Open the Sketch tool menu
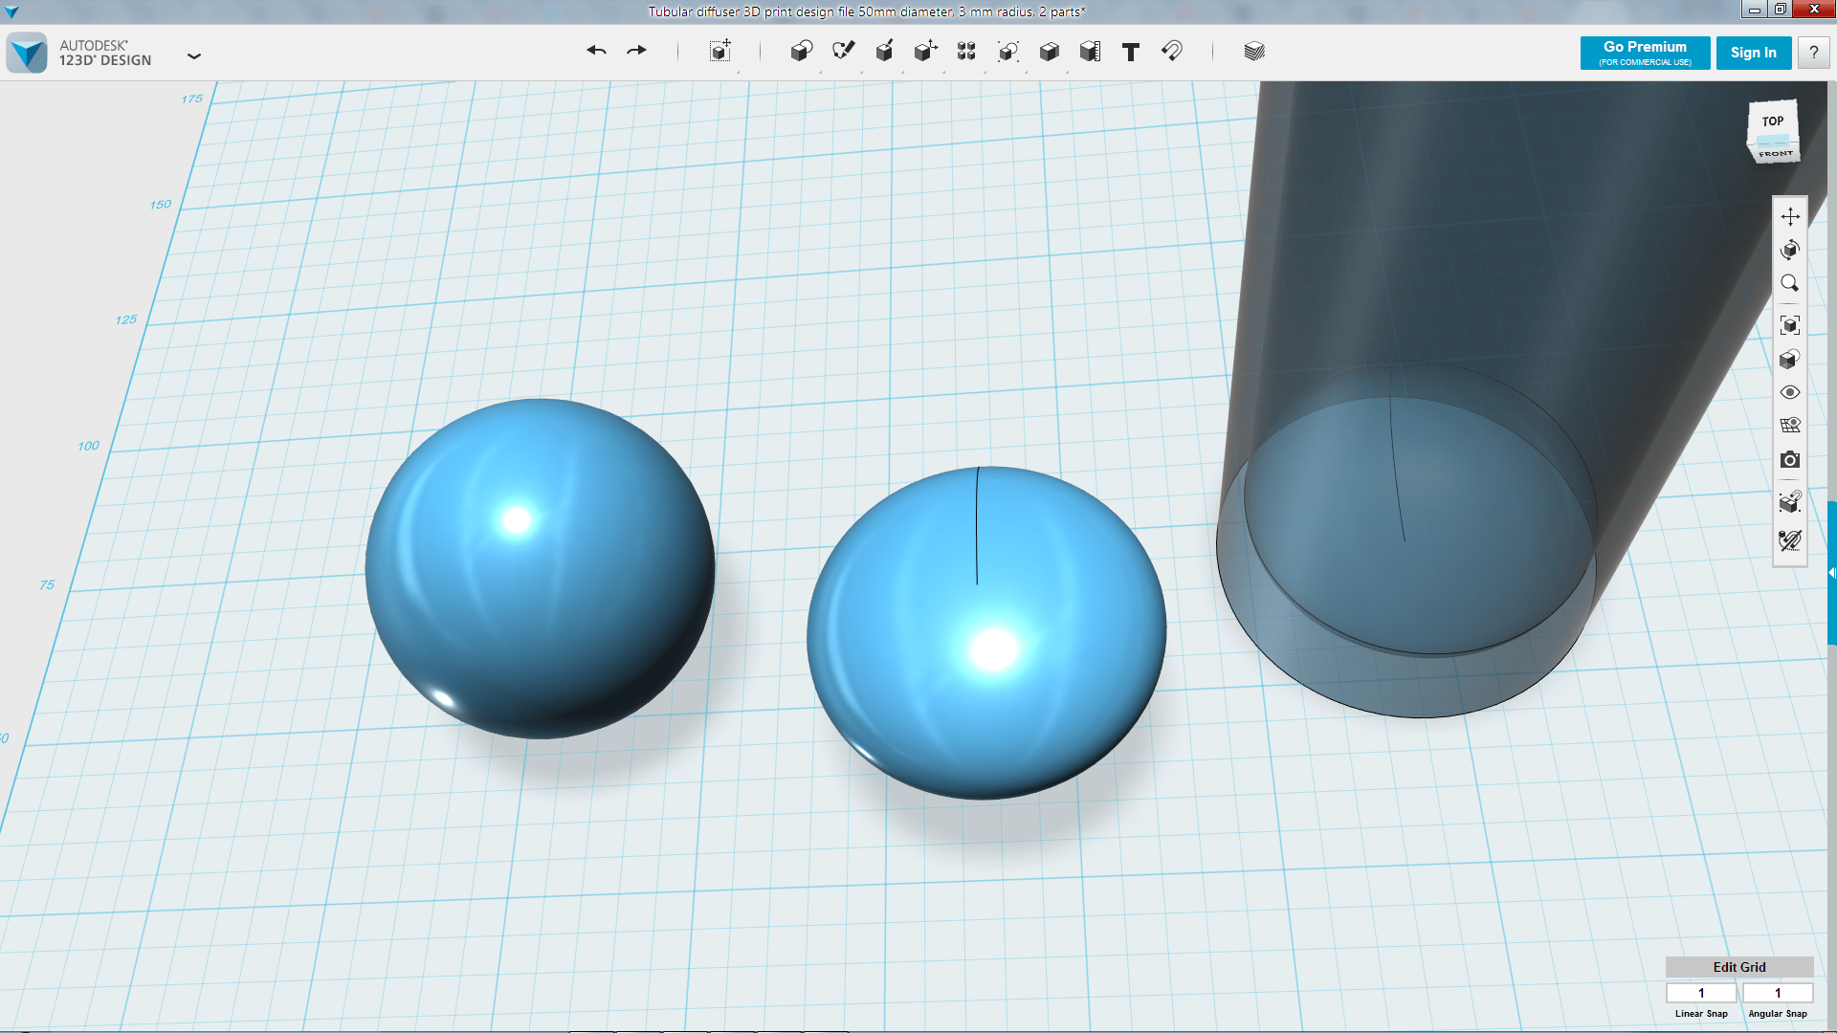Image resolution: width=1837 pixels, height=1033 pixels. coord(843,52)
